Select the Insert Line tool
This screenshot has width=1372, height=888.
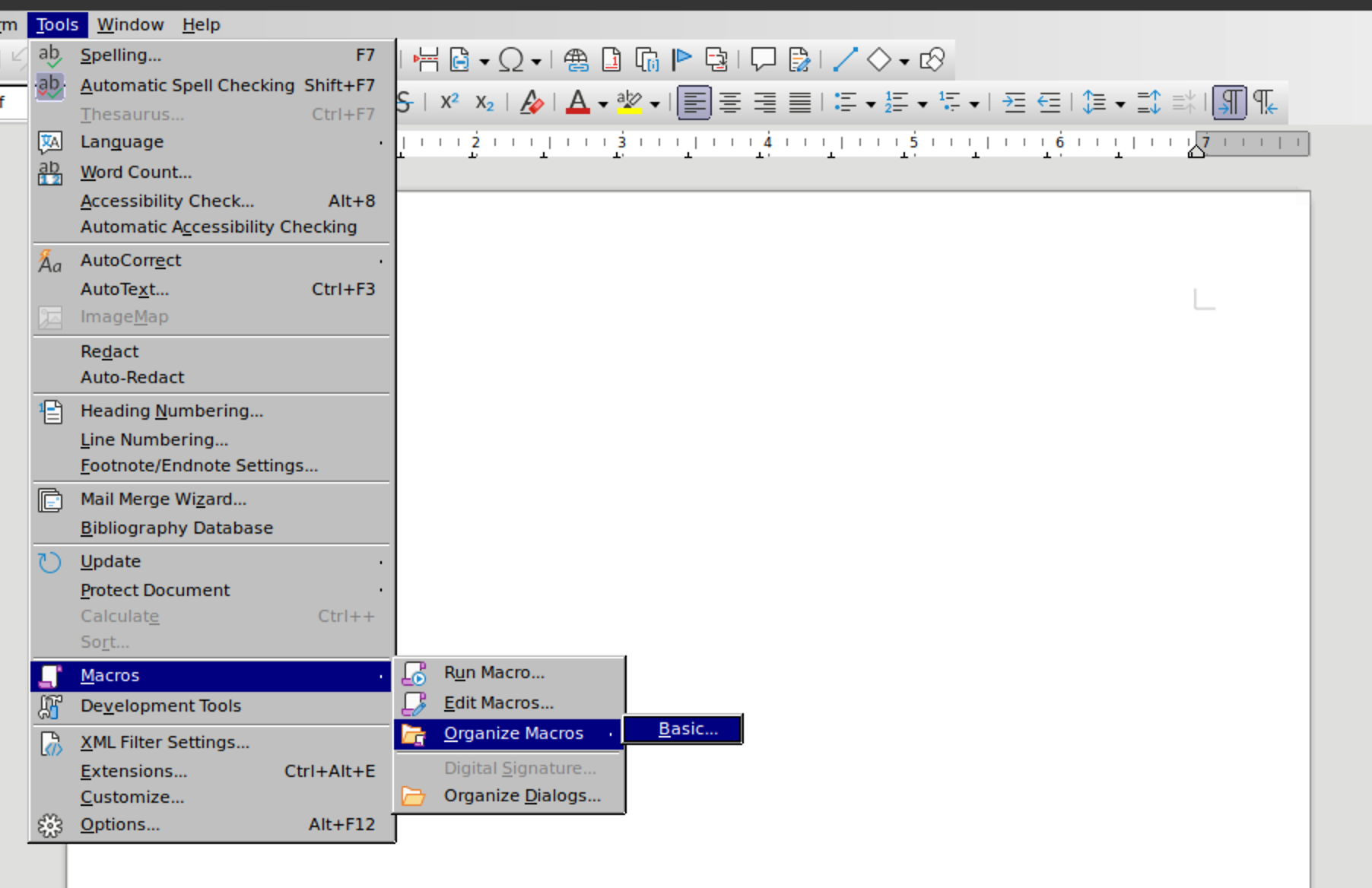pyautogui.click(x=845, y=59)
